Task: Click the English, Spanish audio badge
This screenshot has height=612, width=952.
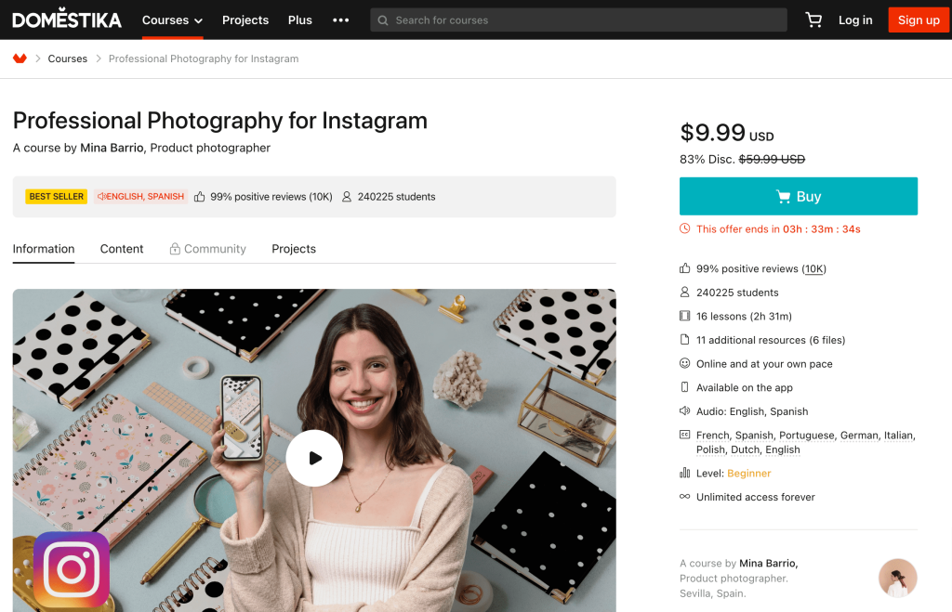Action: [x=140, y=197]
